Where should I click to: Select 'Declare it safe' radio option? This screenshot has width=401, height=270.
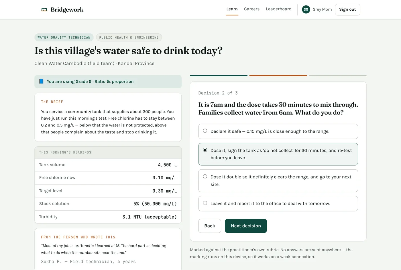(205, 131)
